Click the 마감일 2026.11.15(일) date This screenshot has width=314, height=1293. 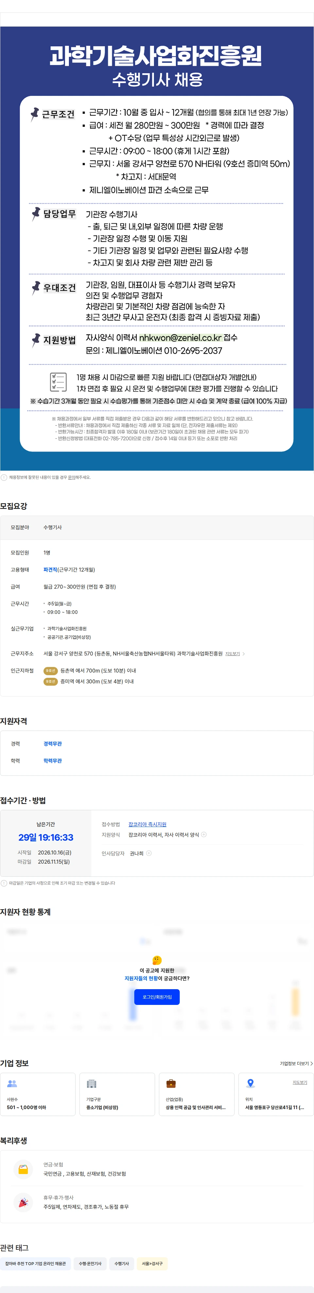44,862
